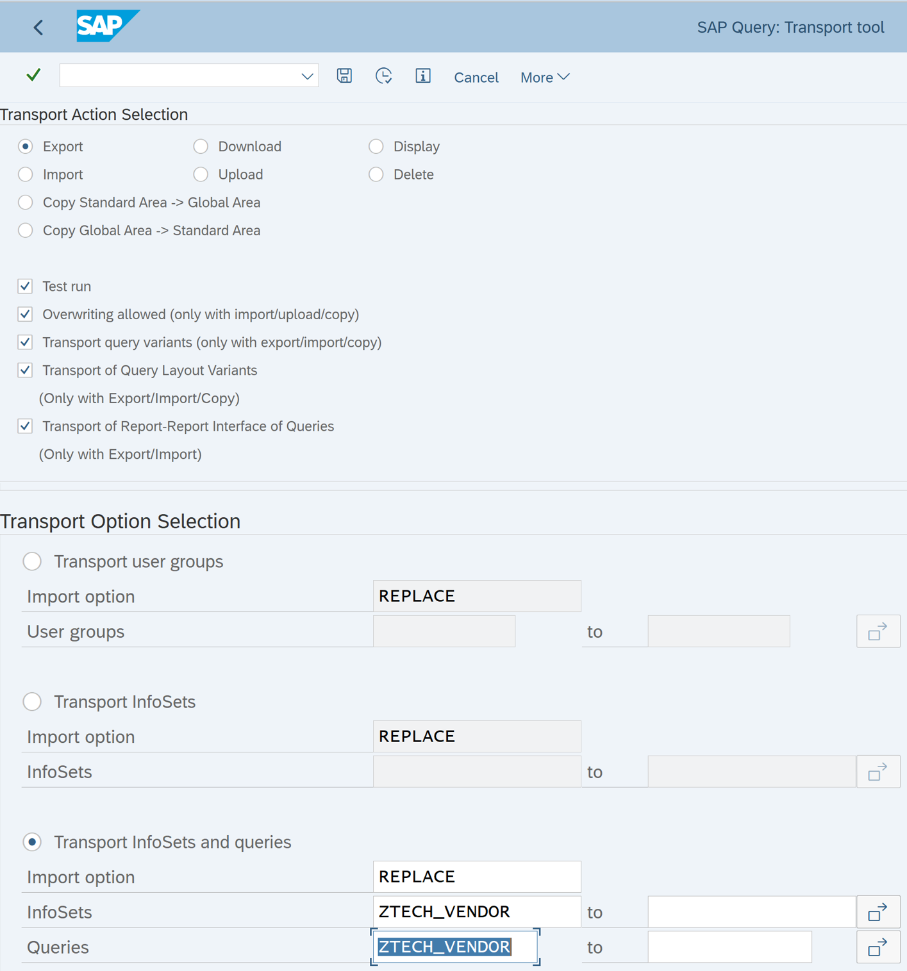Open multiple selection for Queries row
The width and height of the screenshot is (907, 971).
878,947
